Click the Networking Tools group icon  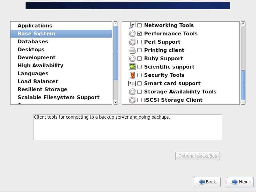click(x=132, y=26)
